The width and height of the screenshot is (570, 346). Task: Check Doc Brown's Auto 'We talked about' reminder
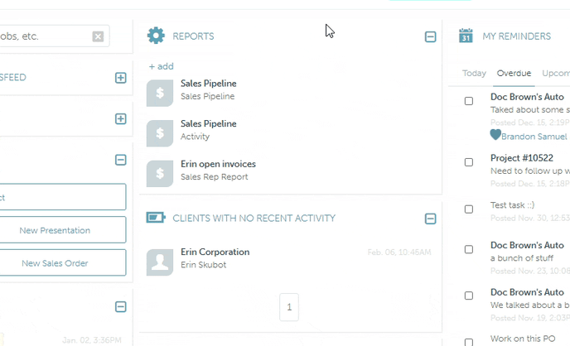(469, 296)
